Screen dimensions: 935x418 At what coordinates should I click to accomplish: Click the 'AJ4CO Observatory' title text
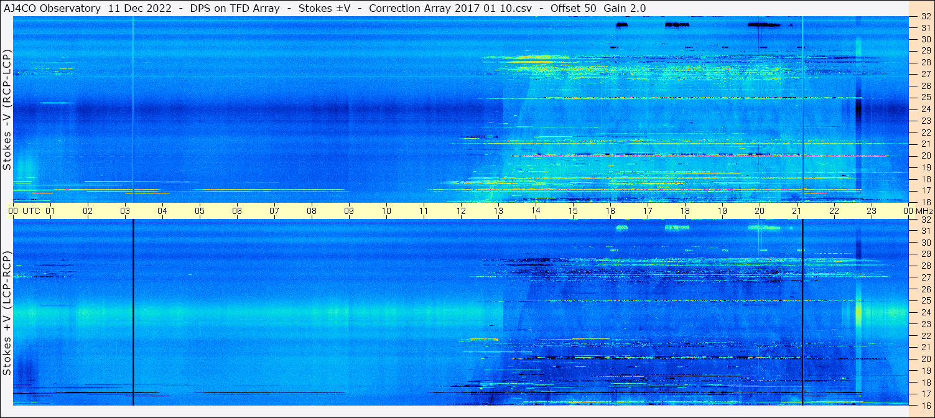pos(52,8)
